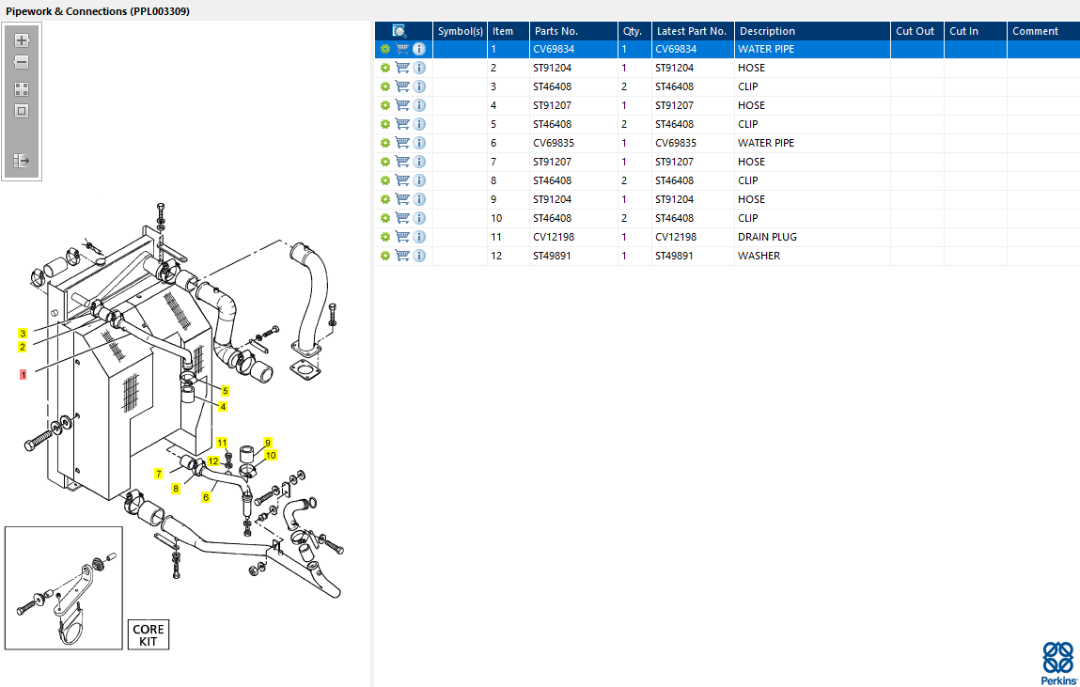
Task: Click the Cut In column header
Action: point(976,31)
